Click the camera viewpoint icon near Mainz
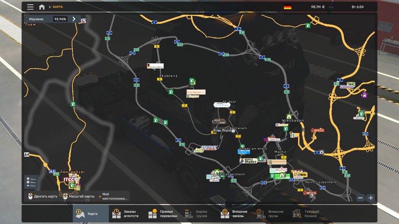399x224 pixels. pyautogui.click(x=321, y=152)
